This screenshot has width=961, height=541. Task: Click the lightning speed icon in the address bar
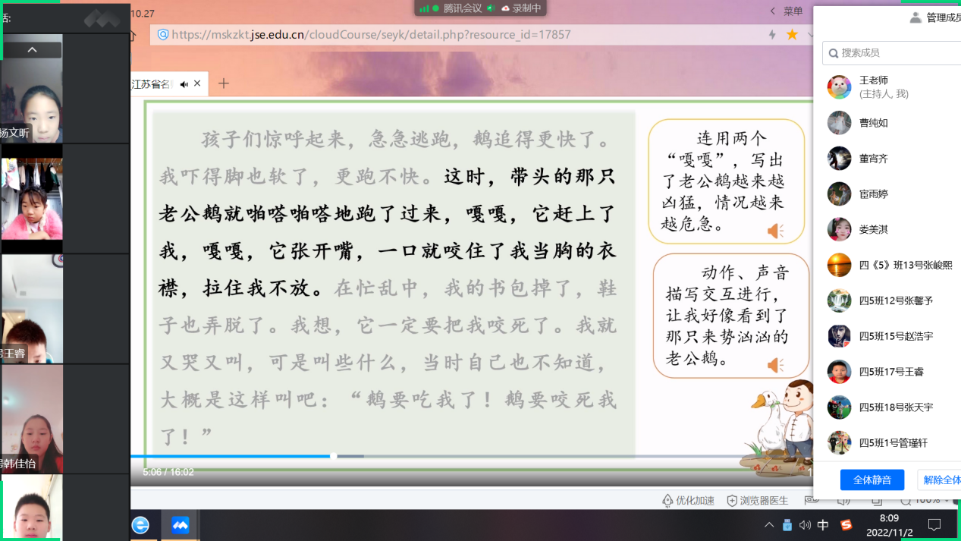click(x=772, y=34)
